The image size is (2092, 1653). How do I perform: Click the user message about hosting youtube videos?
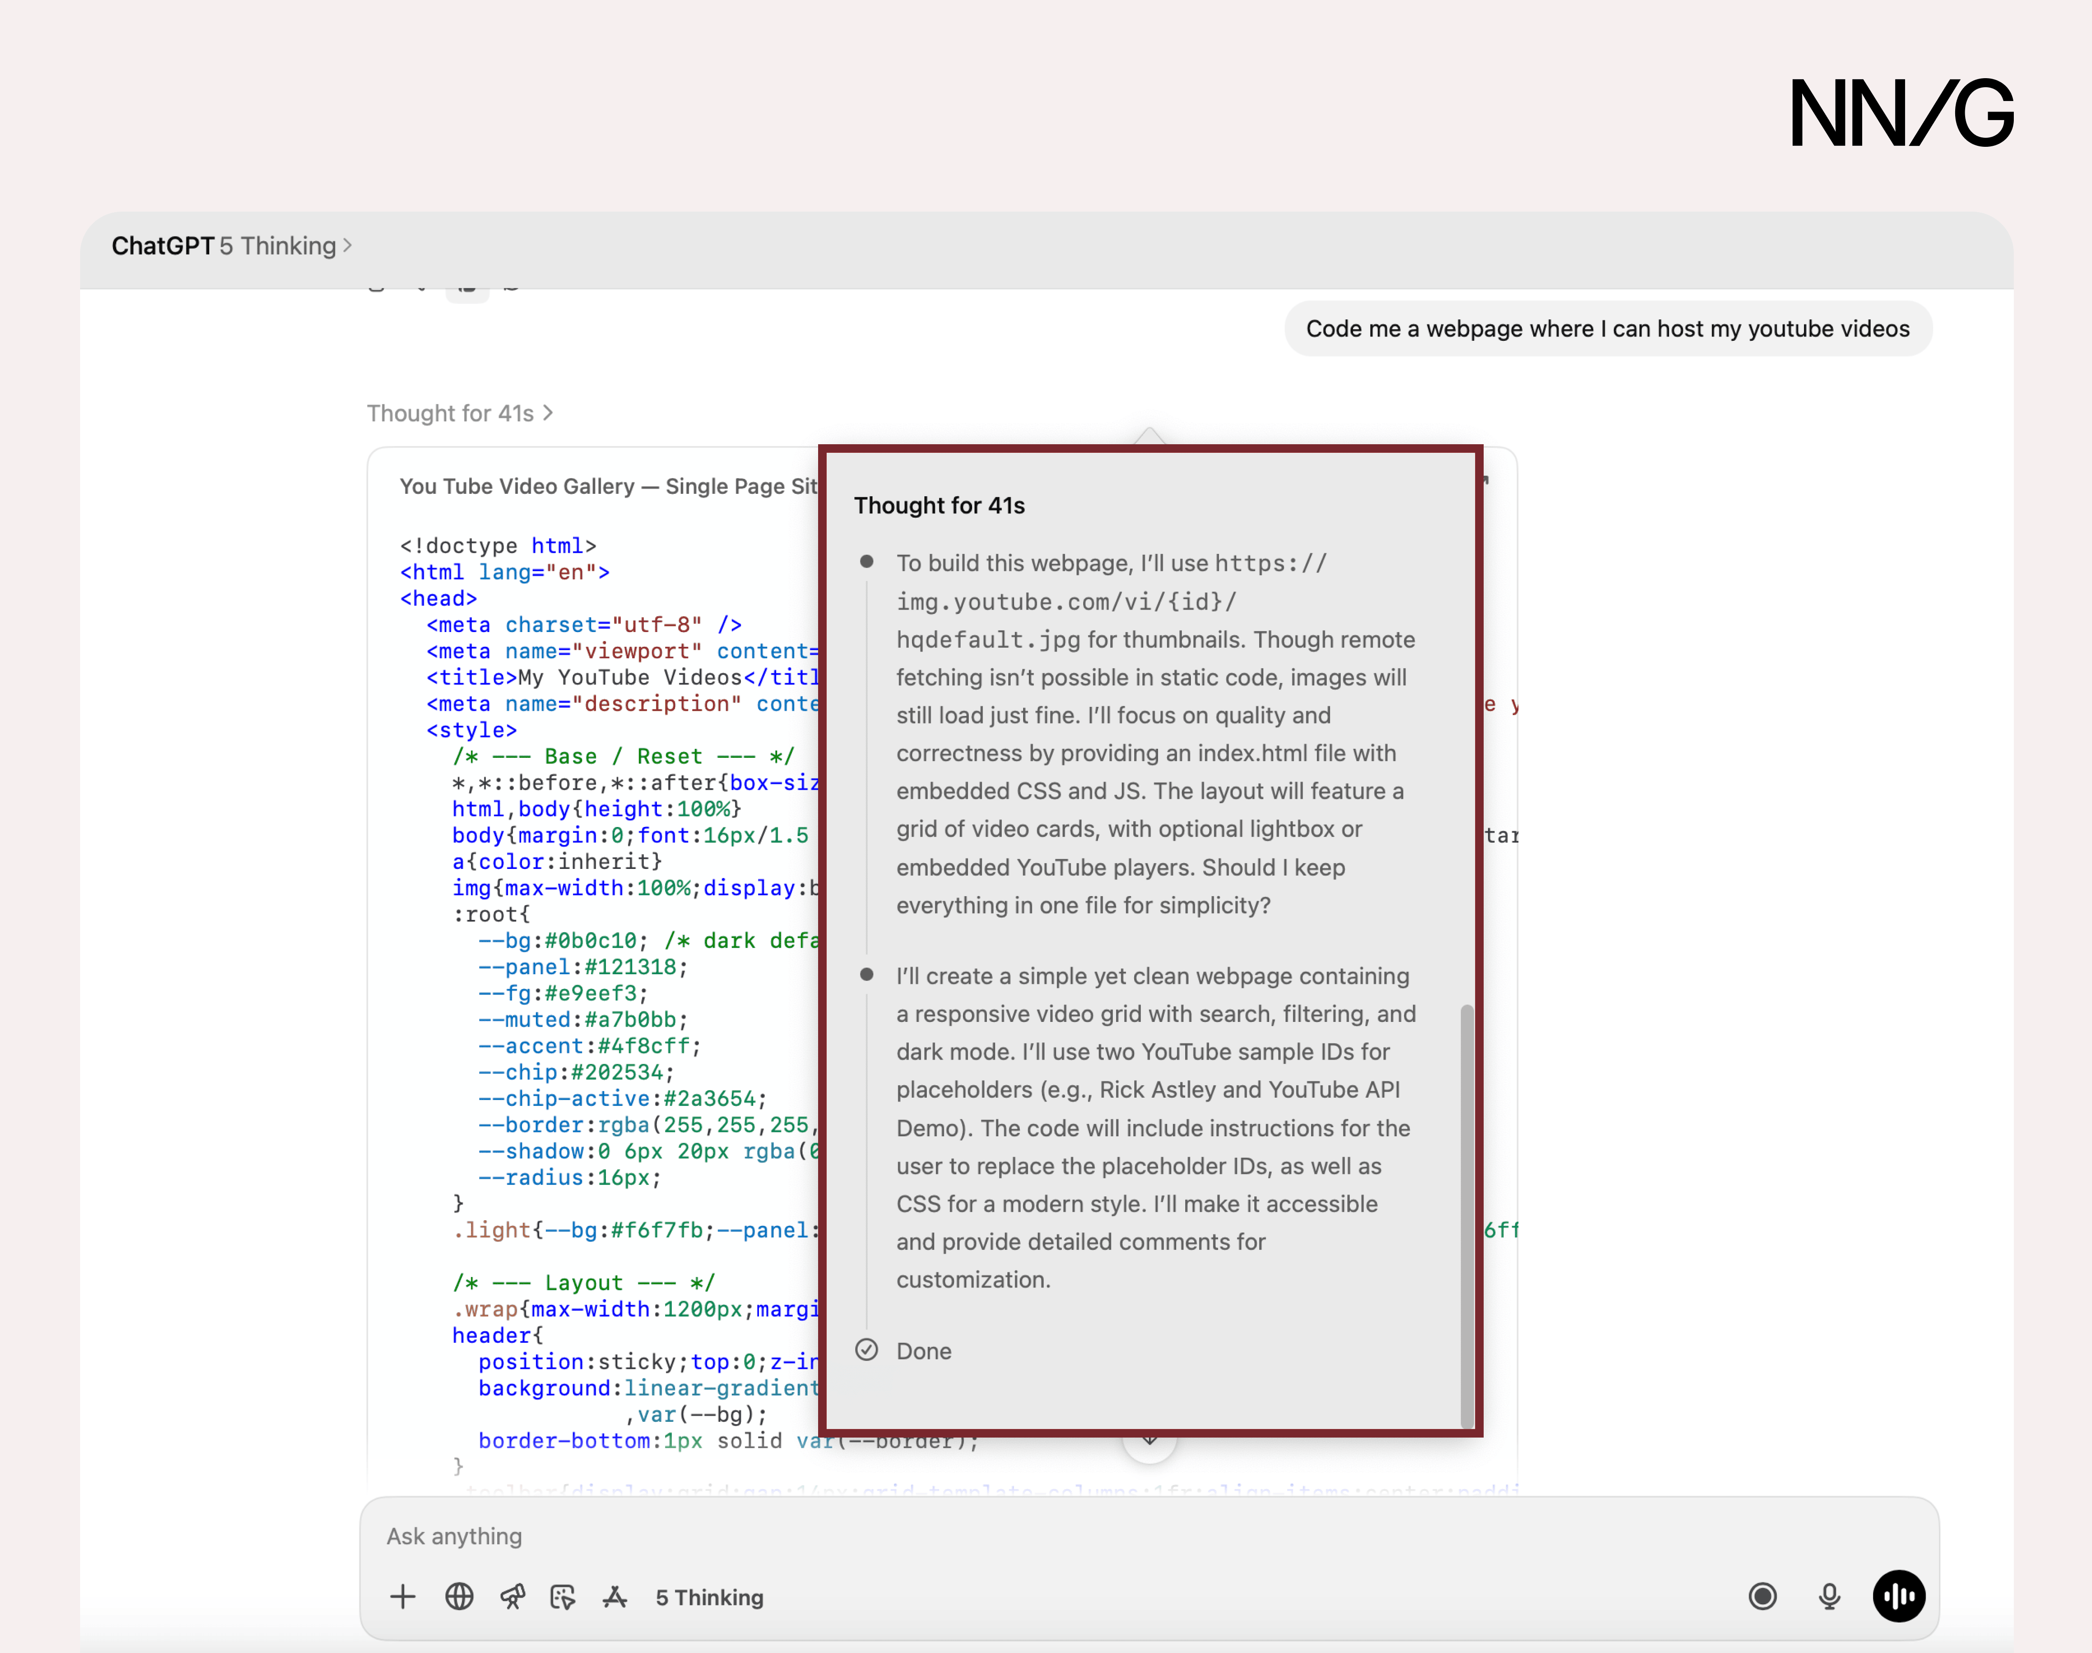1607,329
